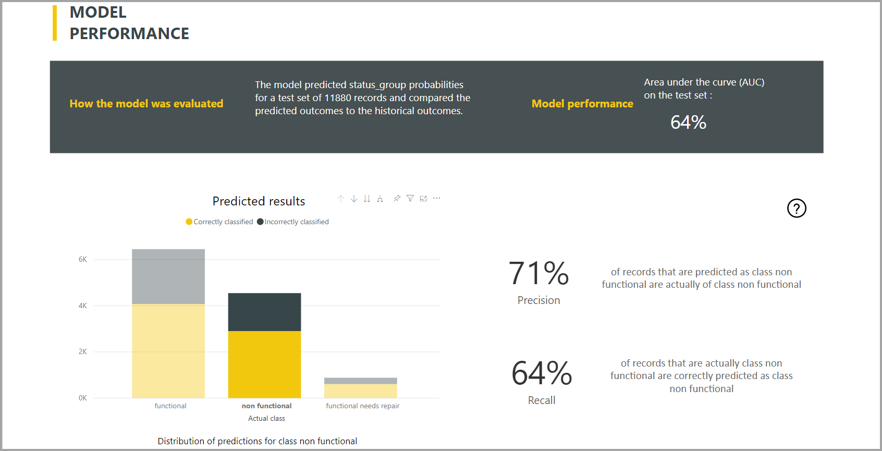Enable drill down mode arrow
The height and width of the screenshot is (451, 882).
354,199
